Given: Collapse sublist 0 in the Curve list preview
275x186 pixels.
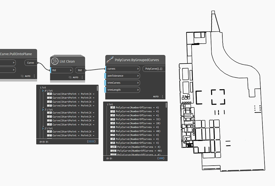Looking at the screenshot, I should [42, 91].
